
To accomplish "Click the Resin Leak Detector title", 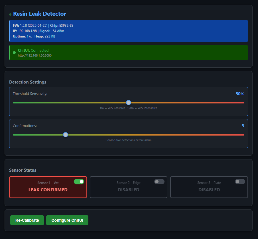I will 40,14.
